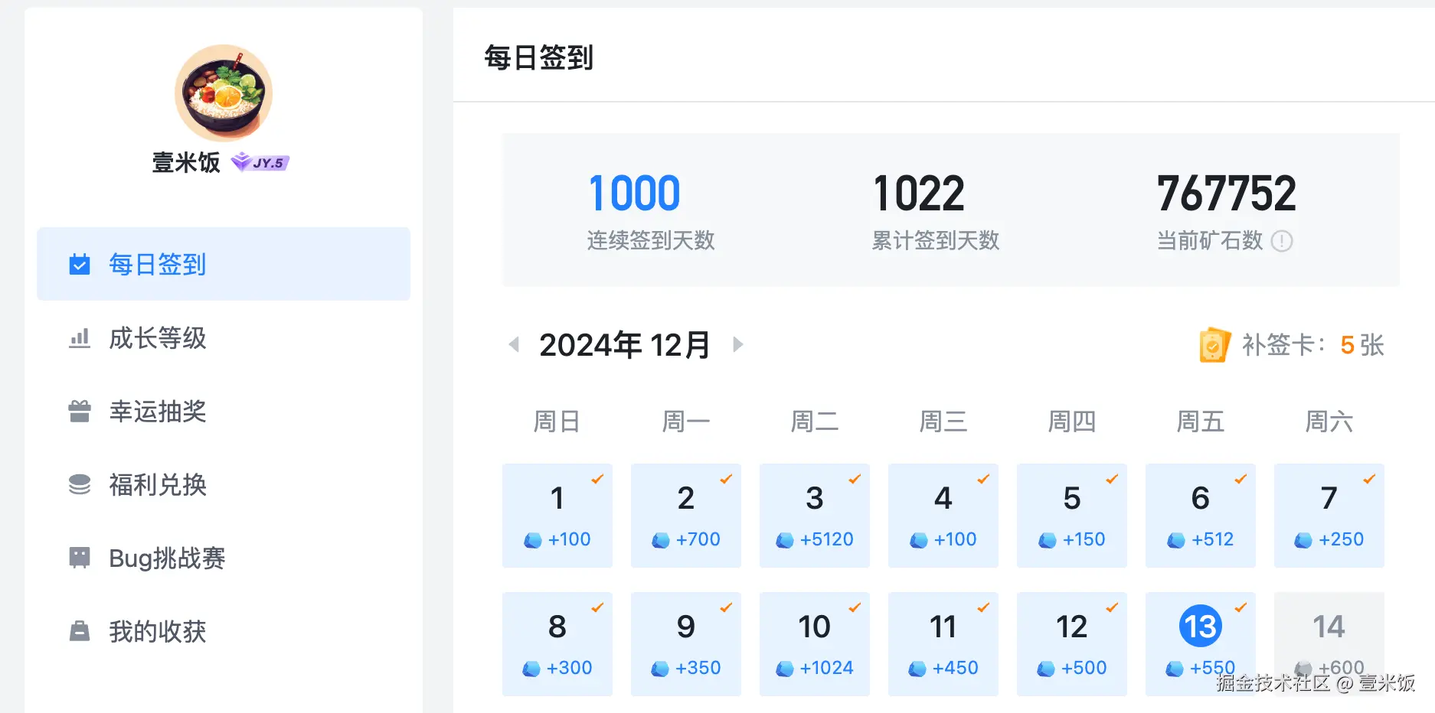The height and width of the screenshot is (713, 1435).
Task: Go to previous month with left arrow
Action: 515,345
